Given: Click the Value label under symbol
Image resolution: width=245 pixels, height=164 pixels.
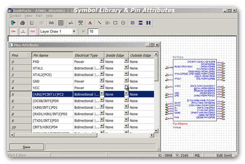Looking at the screenshot, I should 177,127.
